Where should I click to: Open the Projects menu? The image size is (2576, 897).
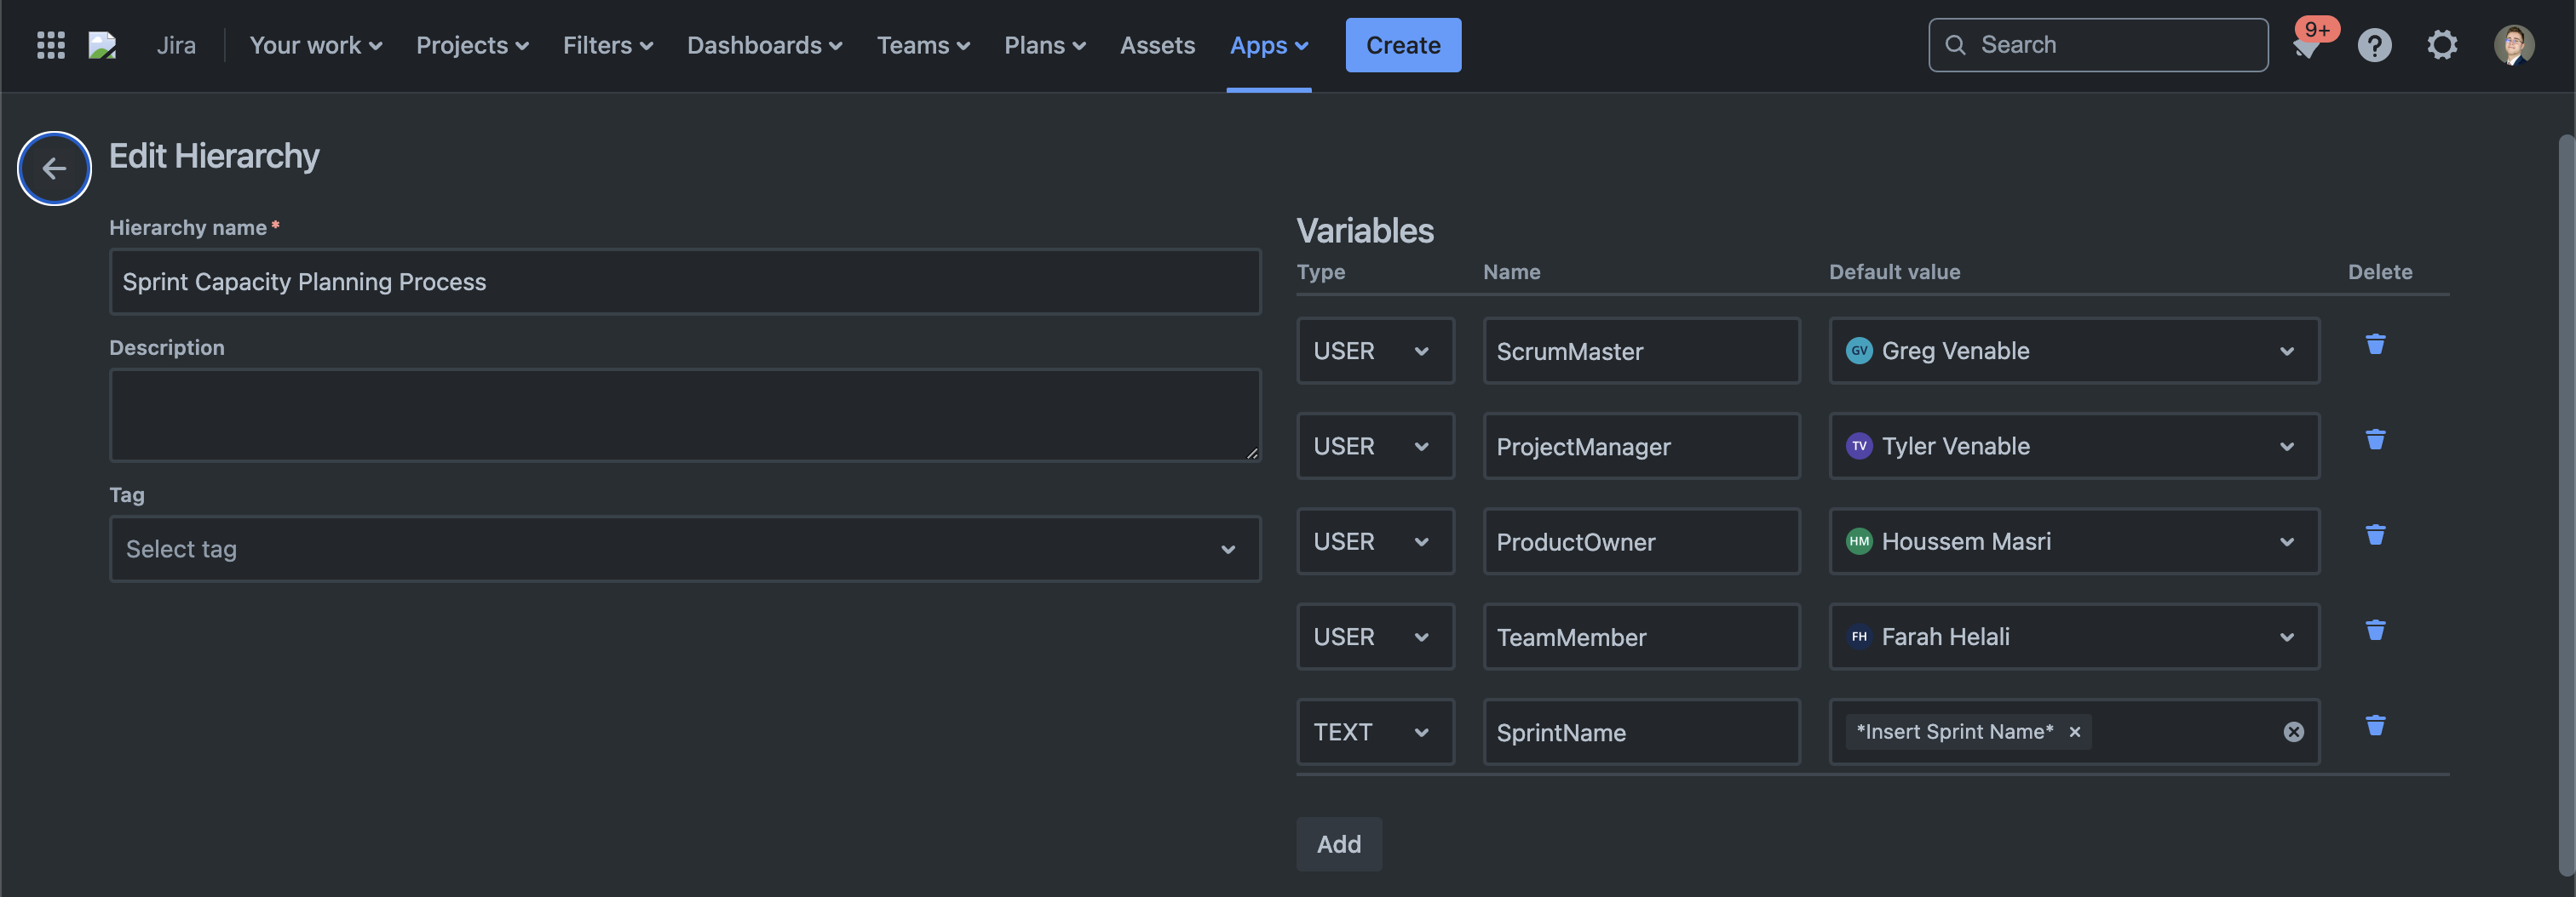coord(472,45)
